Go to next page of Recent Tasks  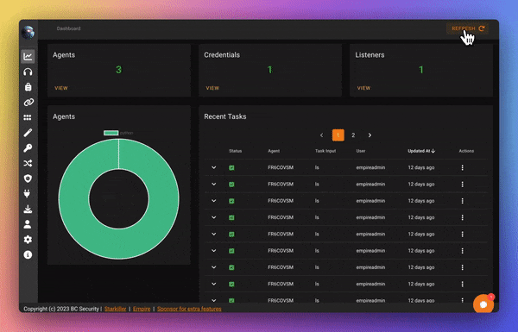pyautogui.click(x=370, y=135)
